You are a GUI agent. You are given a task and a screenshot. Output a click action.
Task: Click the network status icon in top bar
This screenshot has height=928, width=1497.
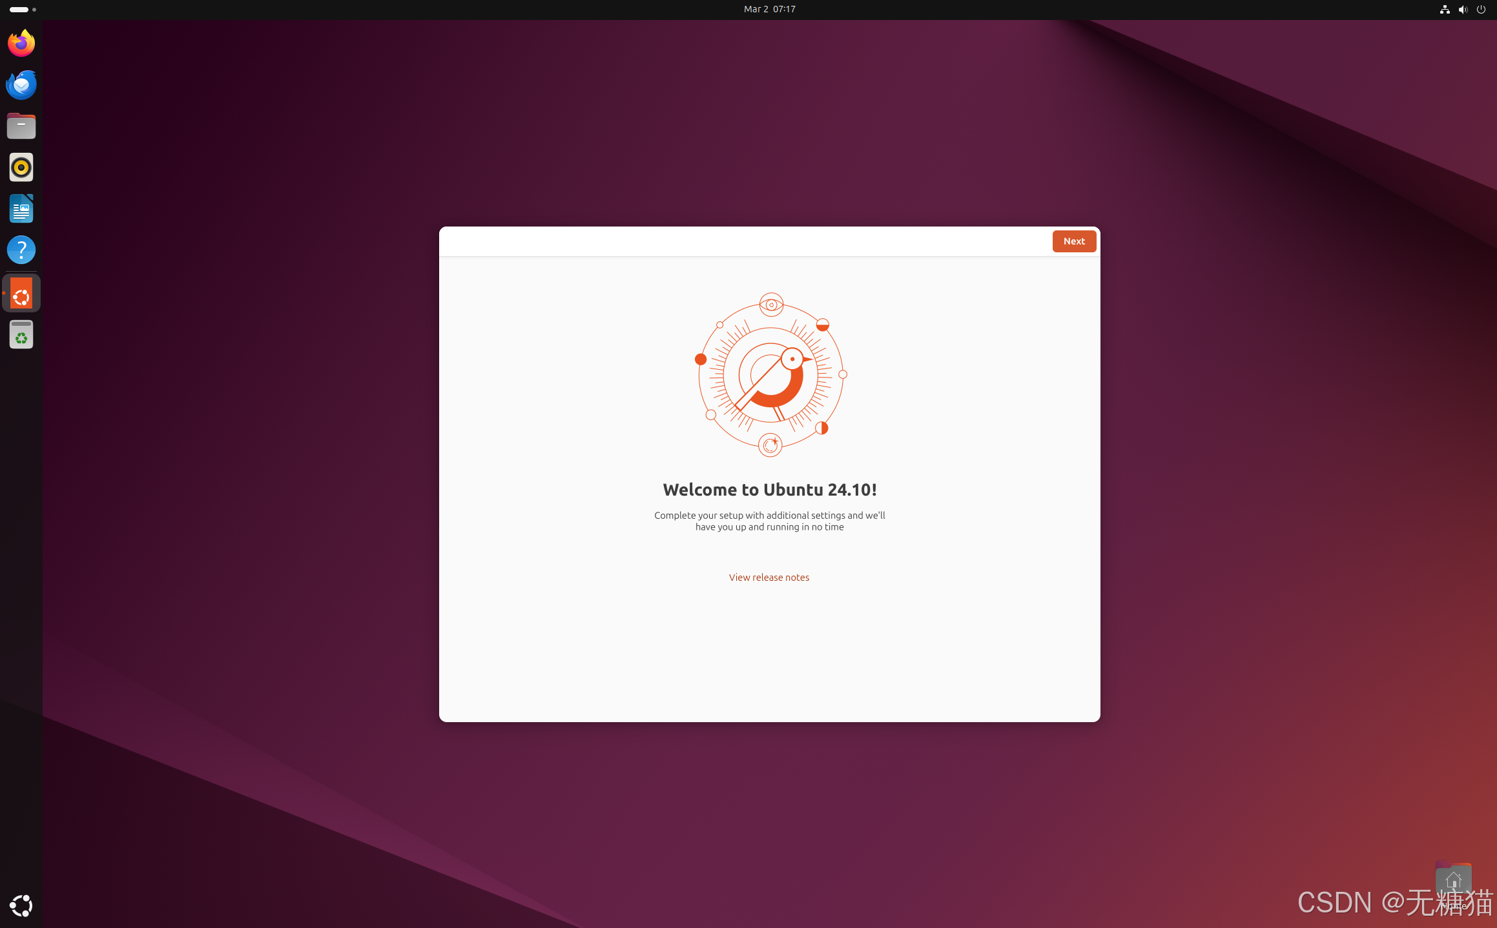click(x=1445, y=10)
